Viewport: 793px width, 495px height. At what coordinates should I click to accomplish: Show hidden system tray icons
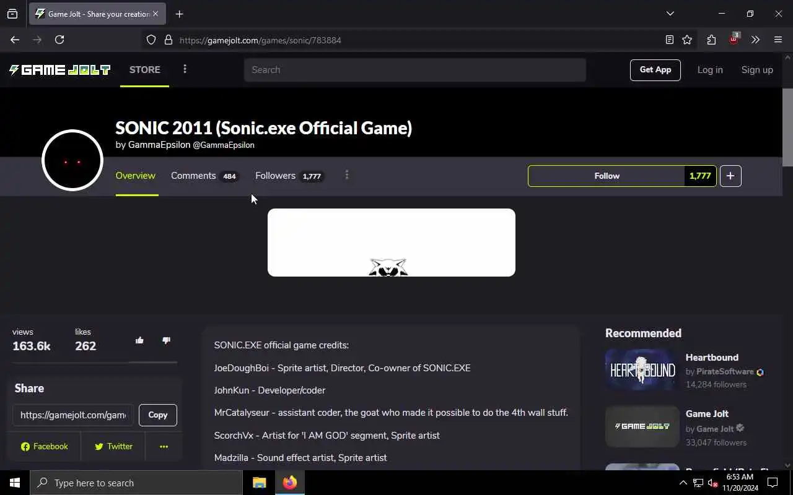683,483
